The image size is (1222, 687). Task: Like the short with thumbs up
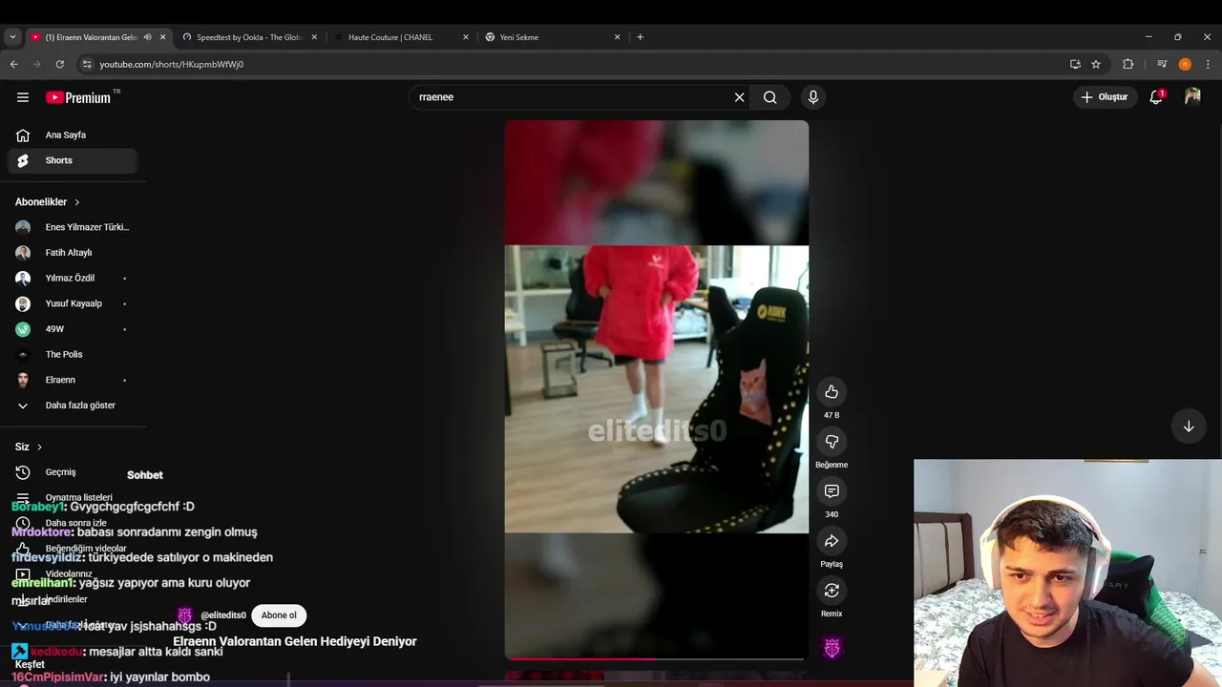832,392
